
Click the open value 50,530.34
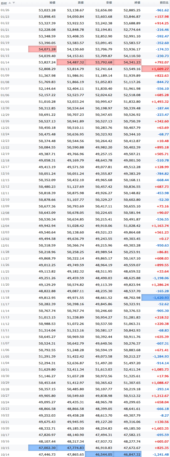(x=47, y=219)
